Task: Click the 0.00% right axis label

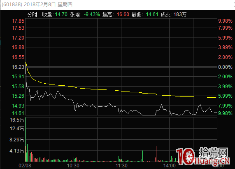Action: tap(225, 67)
